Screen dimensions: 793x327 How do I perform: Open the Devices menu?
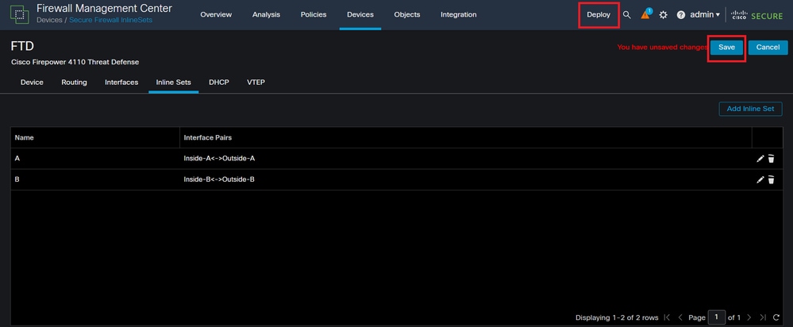[360, 14]
